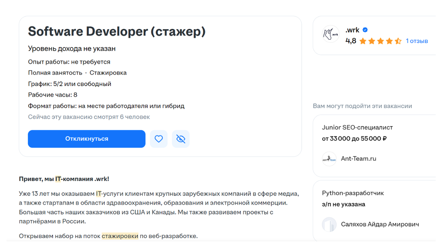The height and width of the screenshot is (247, 445).
Task: Hide vacancy using crossed-eye icon
Action: [181, 139]
